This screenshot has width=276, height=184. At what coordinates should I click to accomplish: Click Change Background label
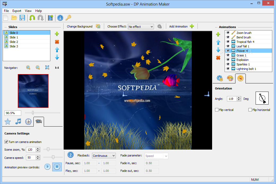80,26
